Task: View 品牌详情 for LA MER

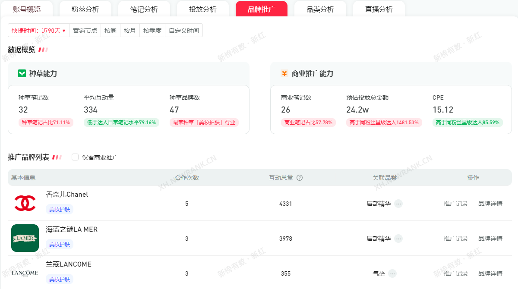Action: (x=490, y=239)
